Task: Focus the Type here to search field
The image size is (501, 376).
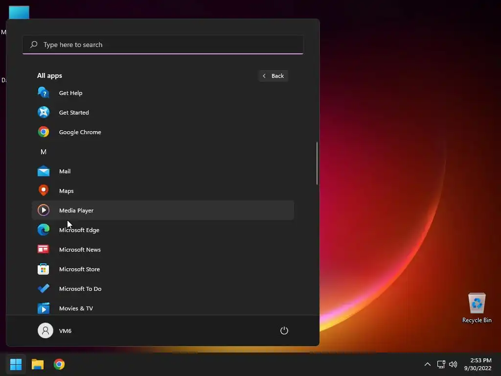Action: pyautogui.click(x=163, y=45)
